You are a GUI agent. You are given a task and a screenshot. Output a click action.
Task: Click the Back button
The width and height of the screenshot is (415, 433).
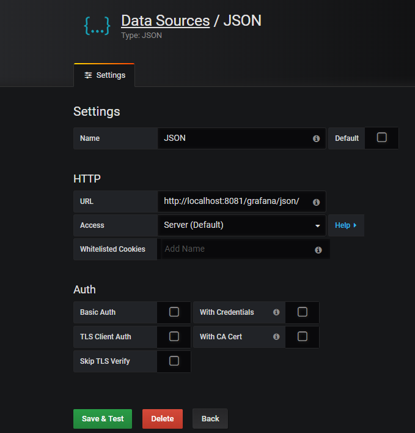tap(210, 419)
